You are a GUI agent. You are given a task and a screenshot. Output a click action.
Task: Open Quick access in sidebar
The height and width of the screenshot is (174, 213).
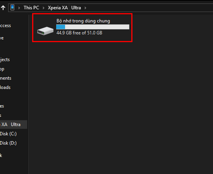[5, 26]
